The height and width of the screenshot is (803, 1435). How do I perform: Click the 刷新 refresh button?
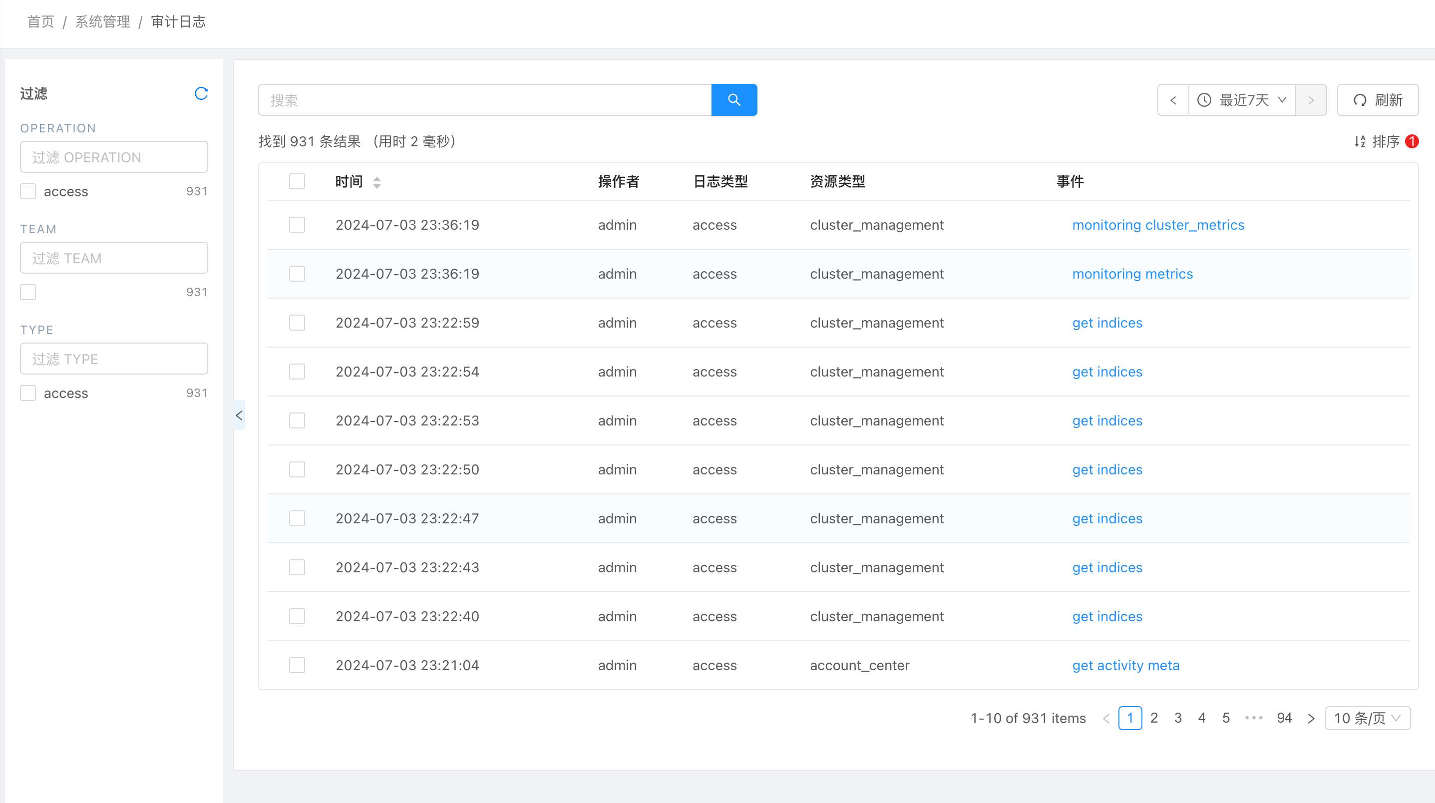pyautogui.click(x=1377, y=100)
